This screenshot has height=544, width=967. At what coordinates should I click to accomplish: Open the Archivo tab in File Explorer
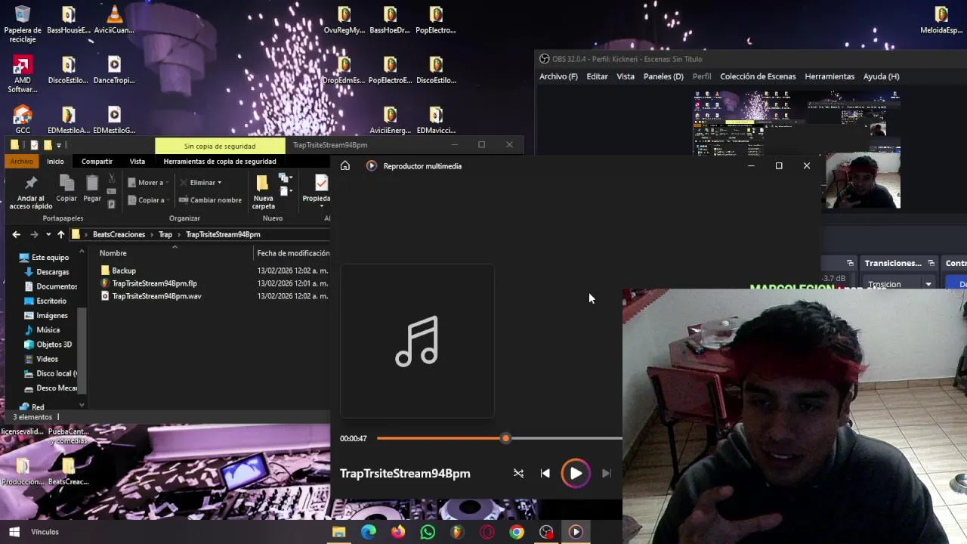click(x=22, y=162)
